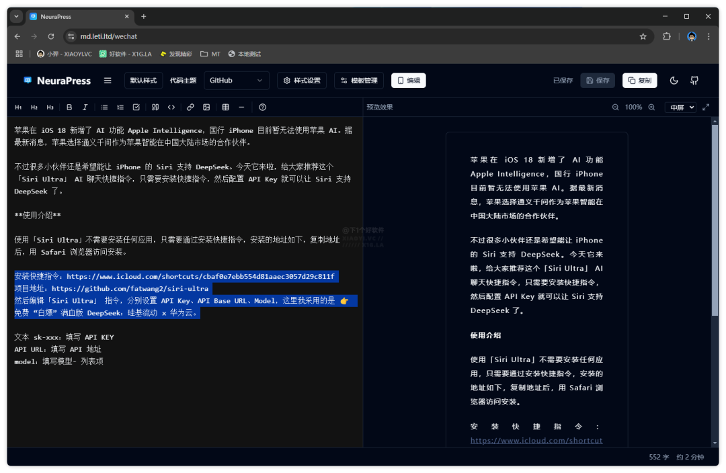Click the 编辑 edit button
This screenshot has width=726, height=473.
409,81
